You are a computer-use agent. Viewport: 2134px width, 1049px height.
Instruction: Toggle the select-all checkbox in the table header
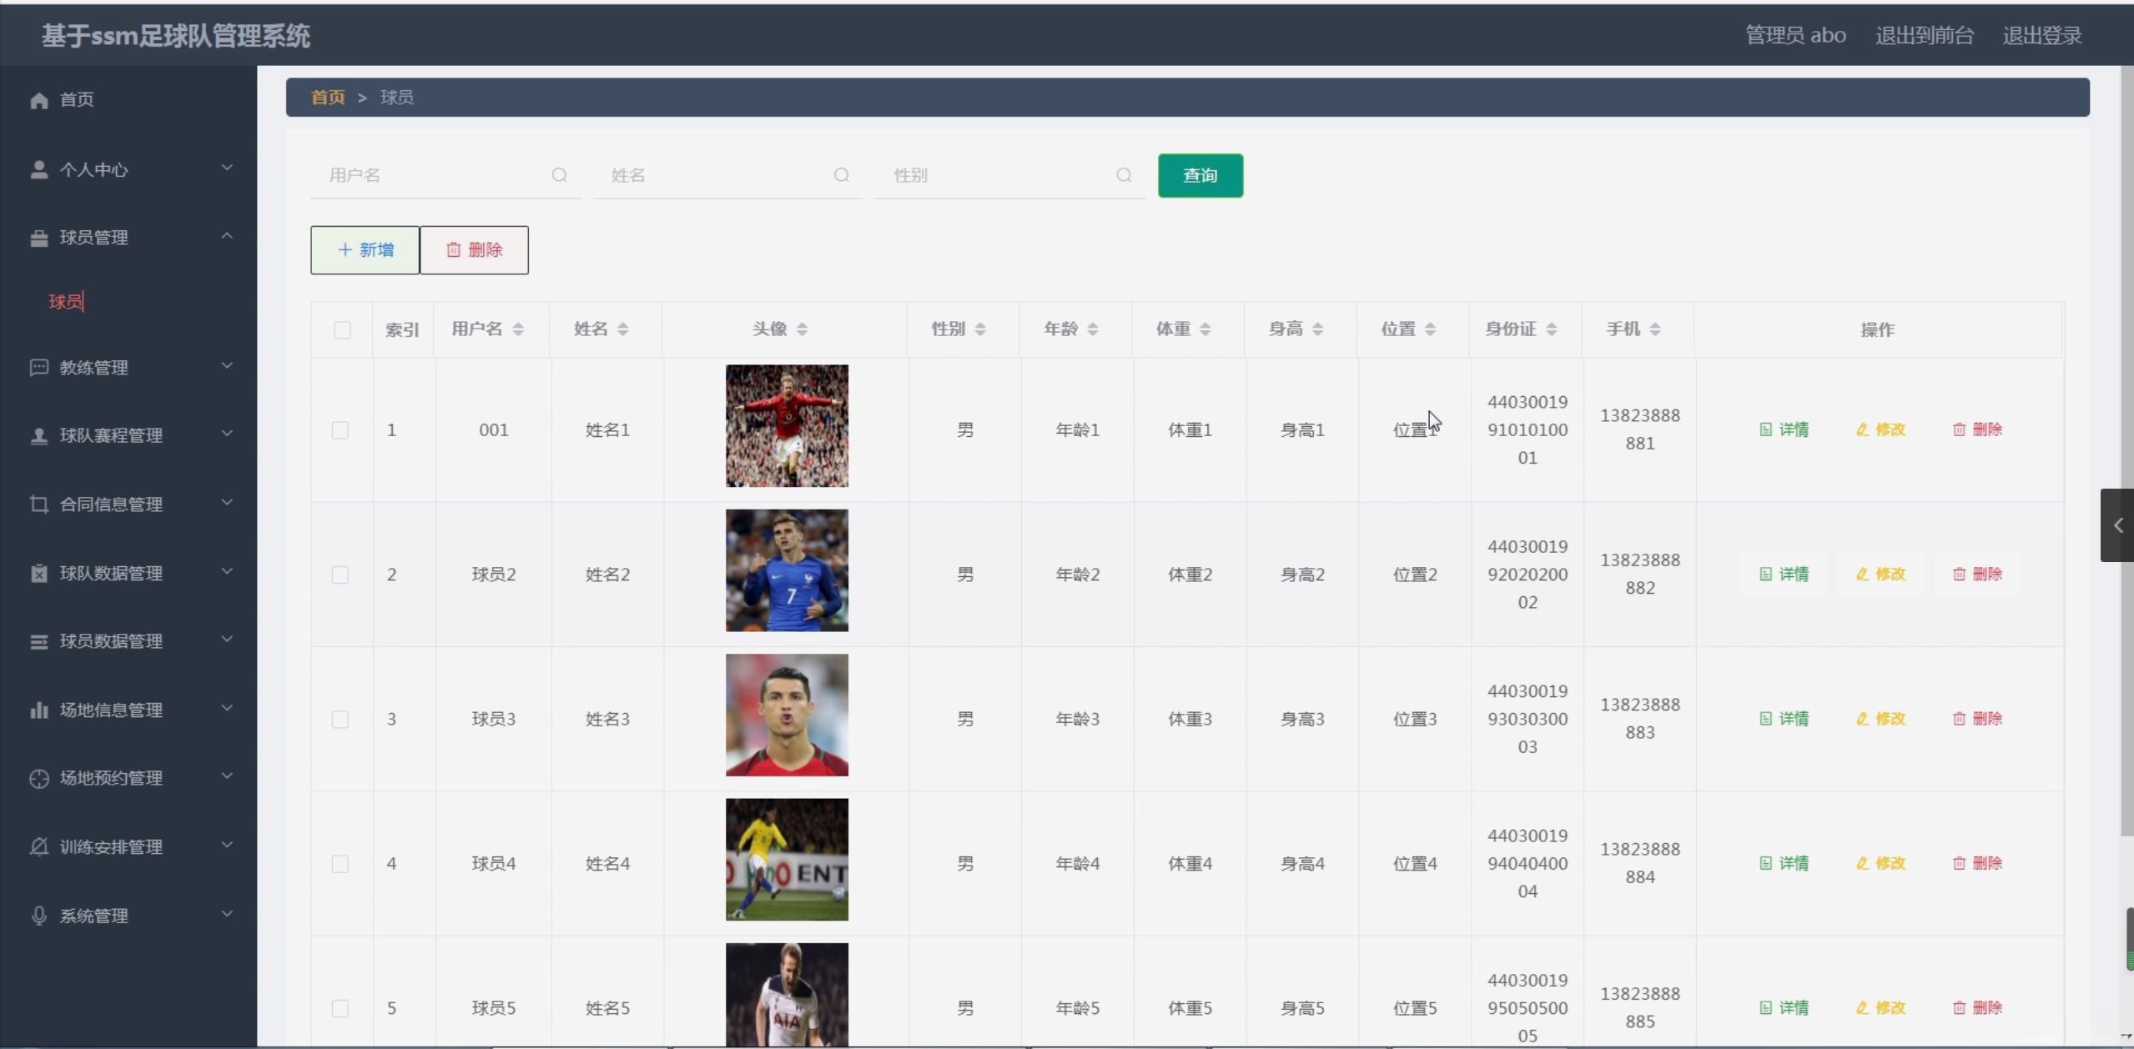pyautogui.click(x=342, y=330)
